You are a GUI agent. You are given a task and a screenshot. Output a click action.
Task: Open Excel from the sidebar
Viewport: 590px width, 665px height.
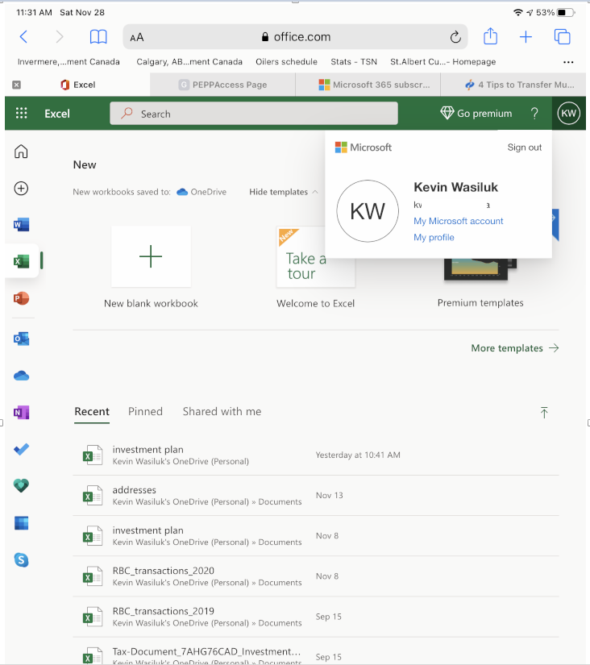pyautogui.click(x=21, y=261)
